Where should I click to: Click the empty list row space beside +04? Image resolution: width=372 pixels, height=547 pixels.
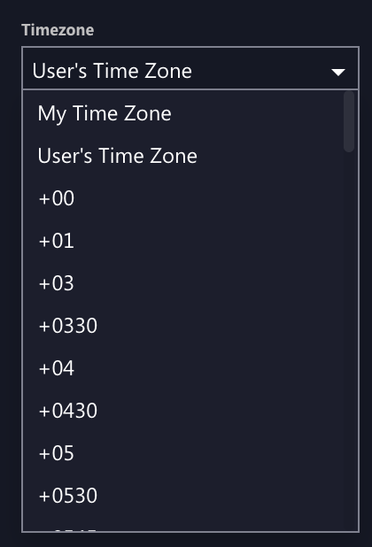pos(209,368)
